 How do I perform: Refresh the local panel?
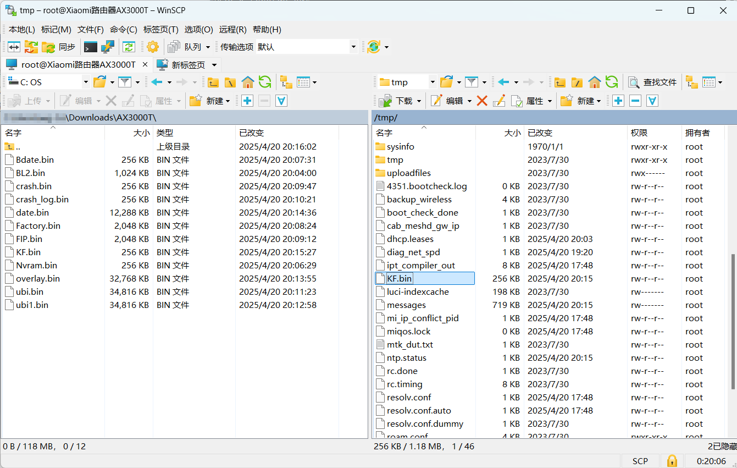(x=265, y=82)
